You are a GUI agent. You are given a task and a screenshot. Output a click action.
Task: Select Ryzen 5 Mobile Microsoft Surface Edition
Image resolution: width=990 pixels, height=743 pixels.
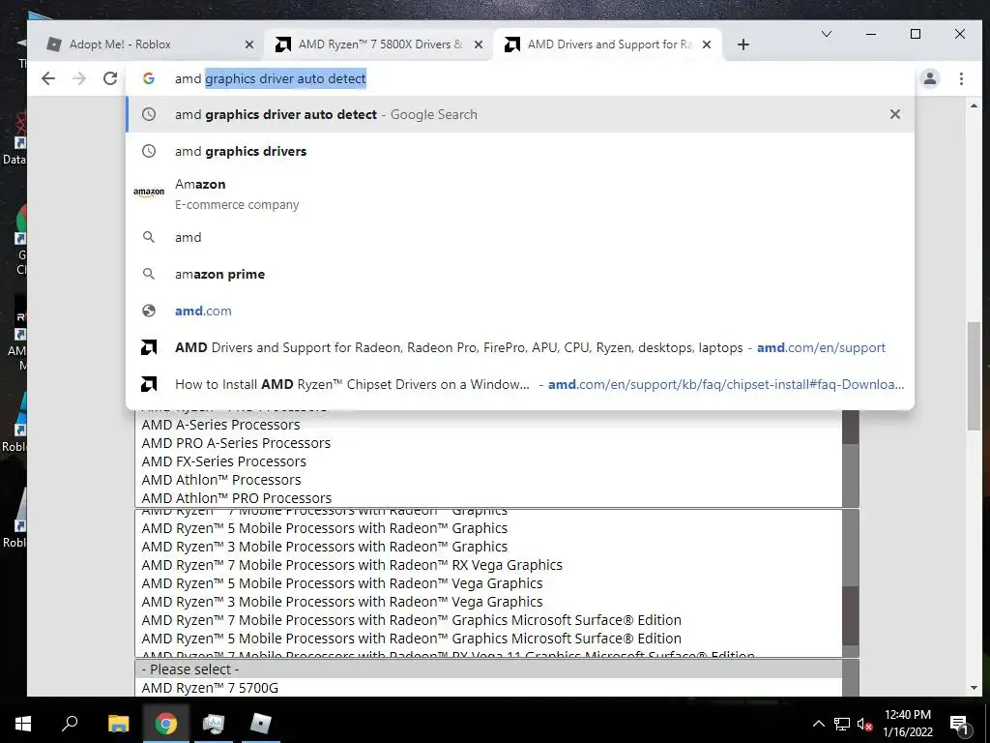488,639
